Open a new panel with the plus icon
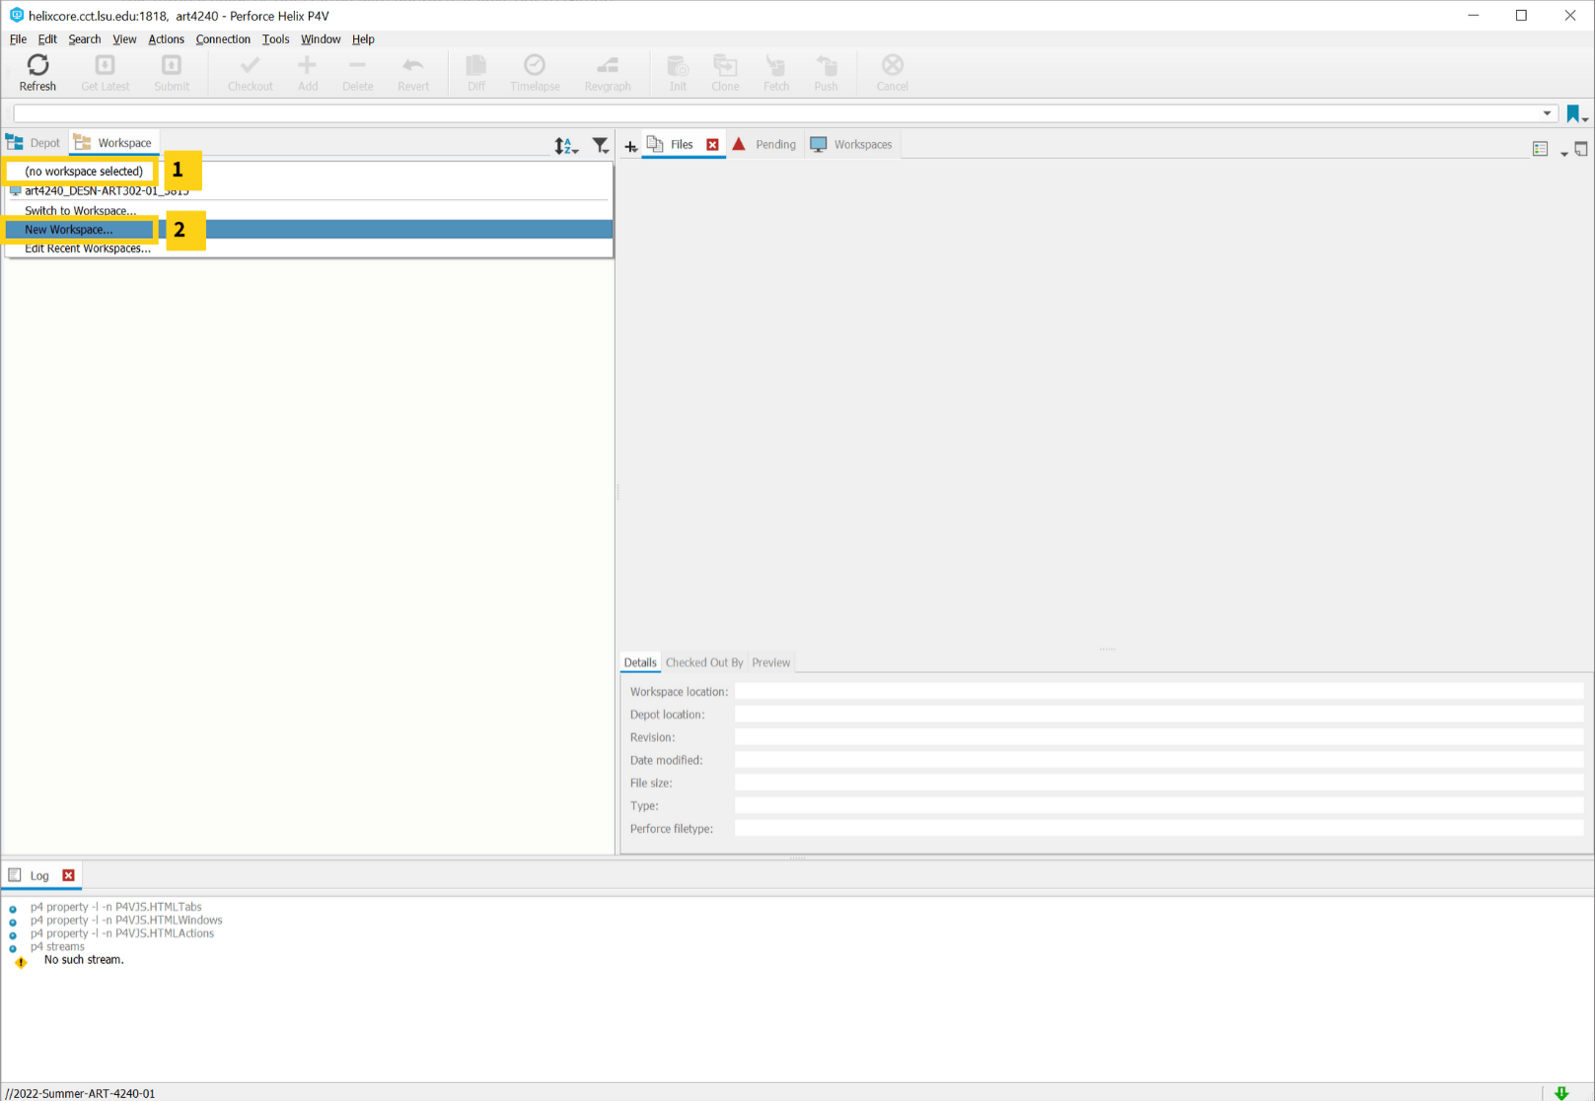1595x1101 pixels. tap(630, 145)
